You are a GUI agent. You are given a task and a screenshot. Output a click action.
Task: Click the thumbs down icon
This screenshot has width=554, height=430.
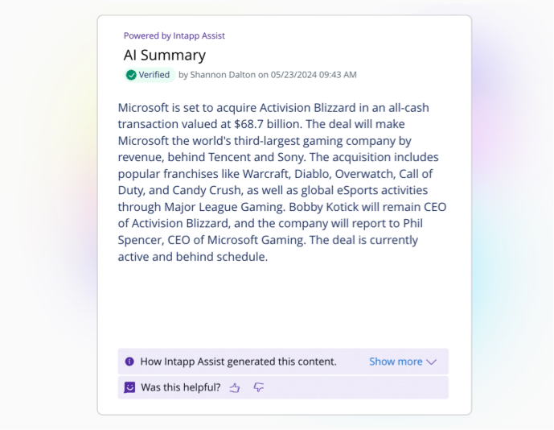pos(259,387)
